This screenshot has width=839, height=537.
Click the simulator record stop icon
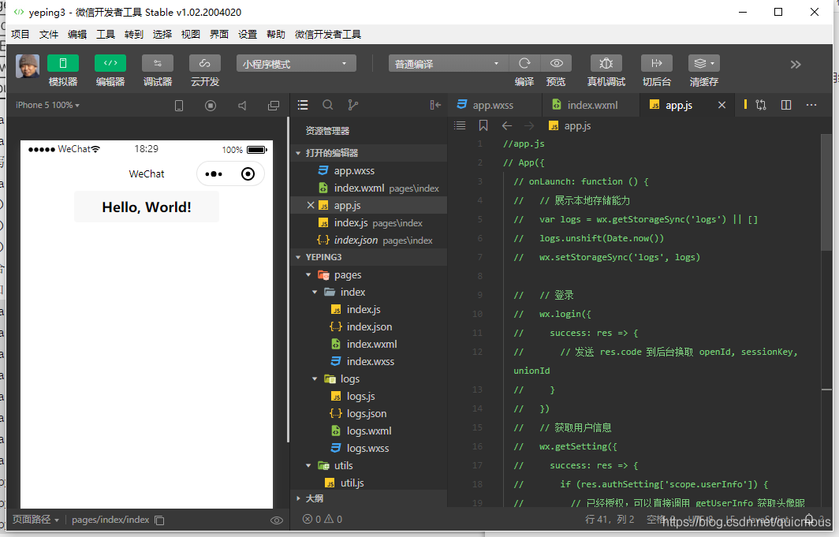click(211, 106)
